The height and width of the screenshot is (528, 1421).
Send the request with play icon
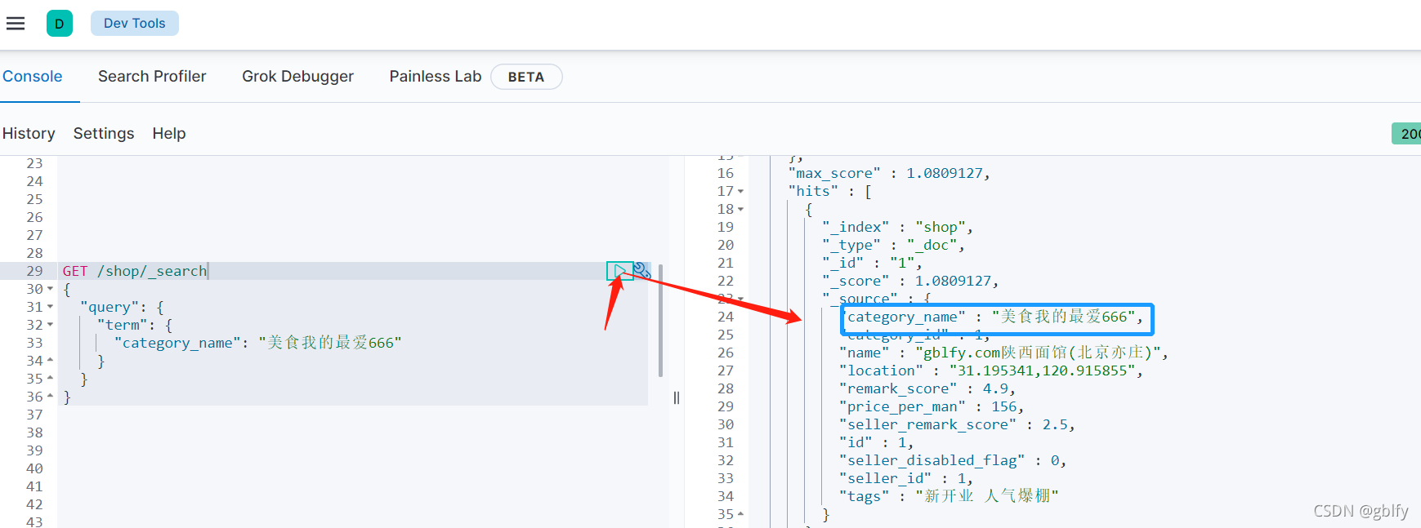619,271
